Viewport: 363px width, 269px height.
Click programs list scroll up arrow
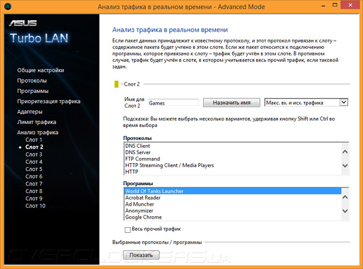[345, 197]
